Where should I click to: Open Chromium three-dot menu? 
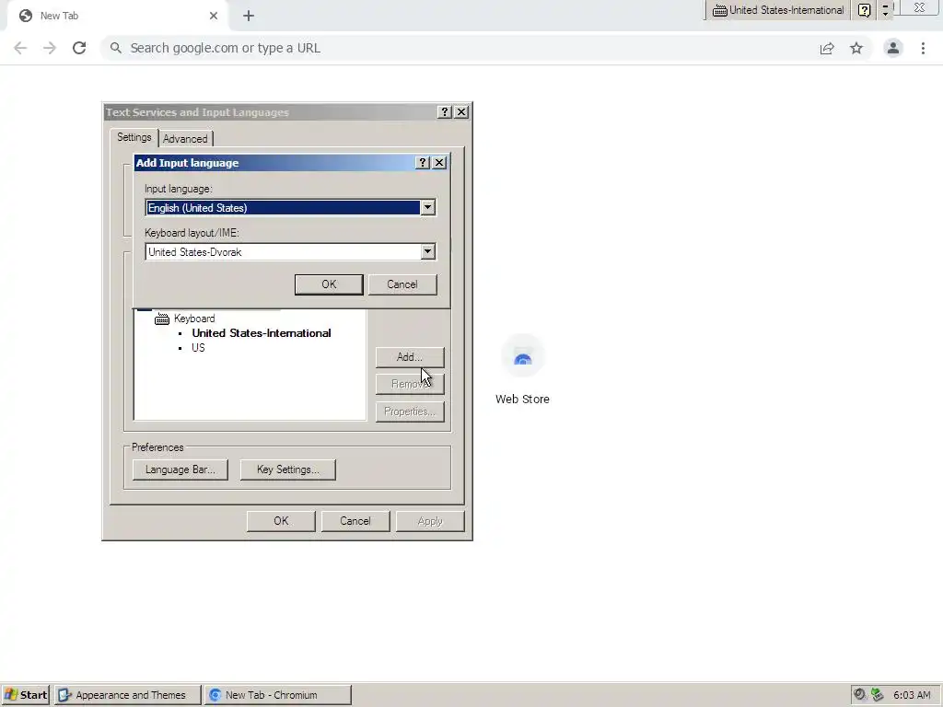(x=923, y=48)
